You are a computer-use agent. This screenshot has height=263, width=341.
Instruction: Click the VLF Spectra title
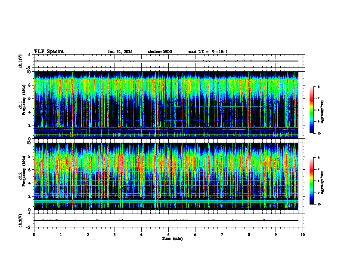pos(49,52)
